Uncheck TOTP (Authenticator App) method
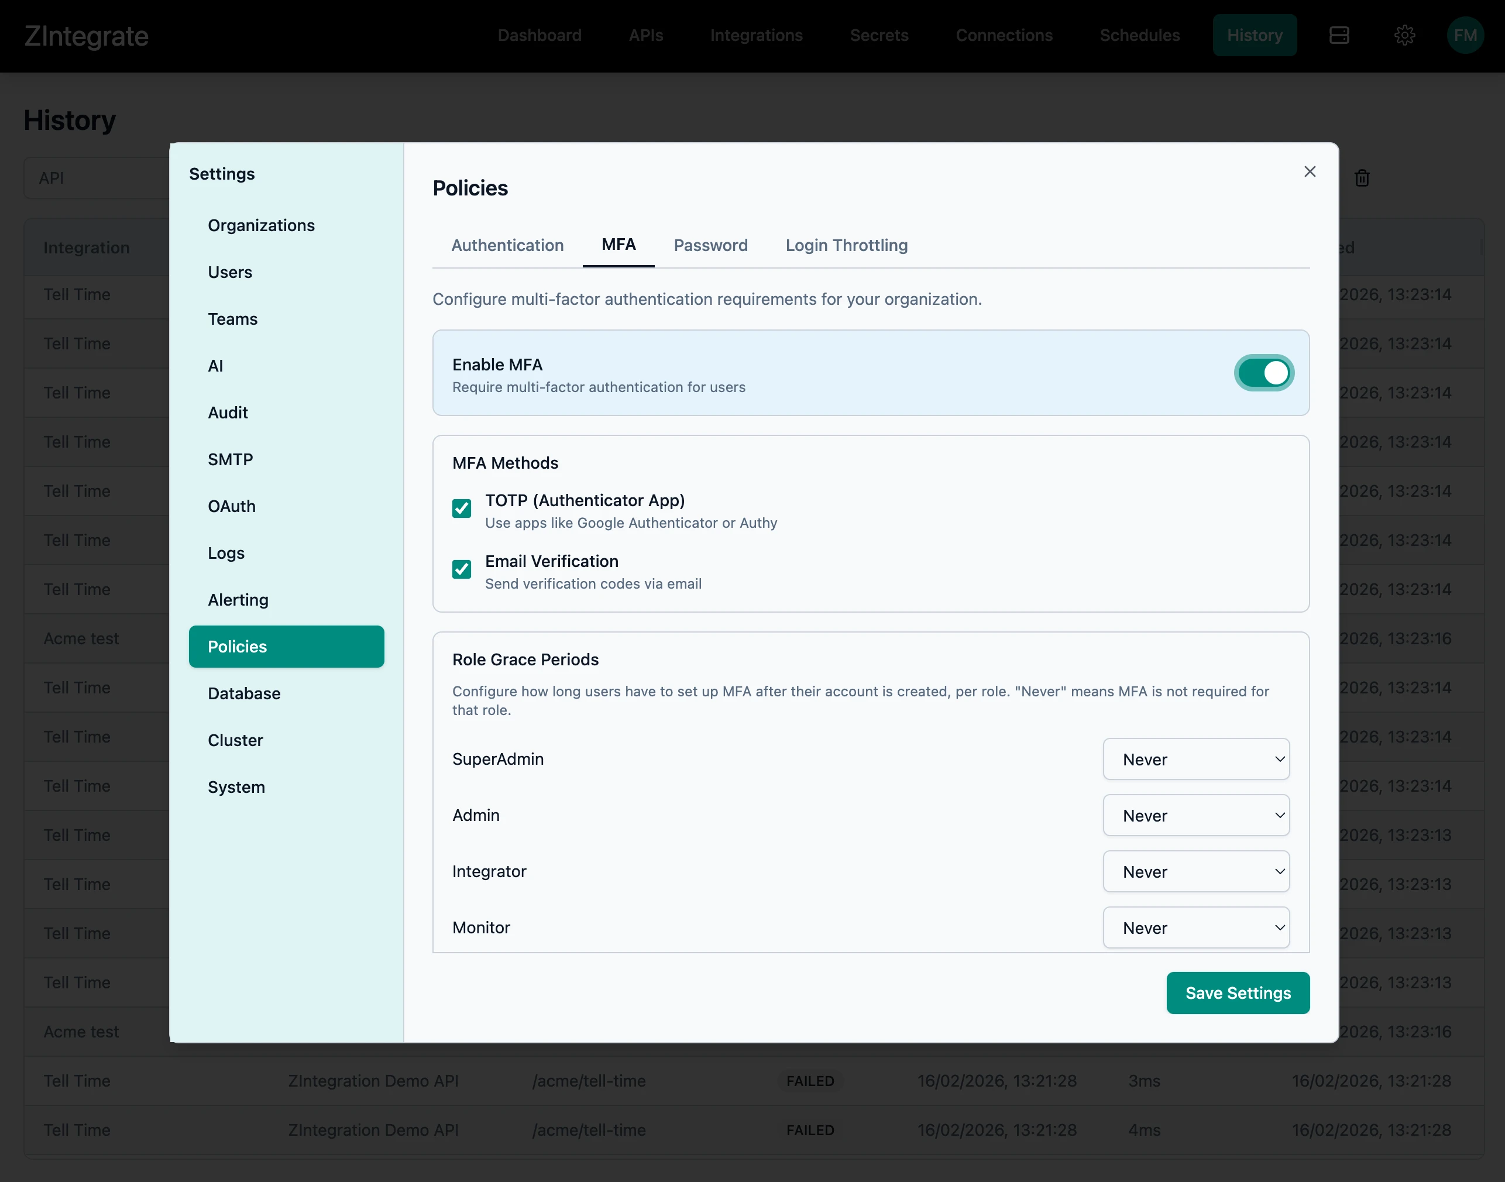 point(462,508)
